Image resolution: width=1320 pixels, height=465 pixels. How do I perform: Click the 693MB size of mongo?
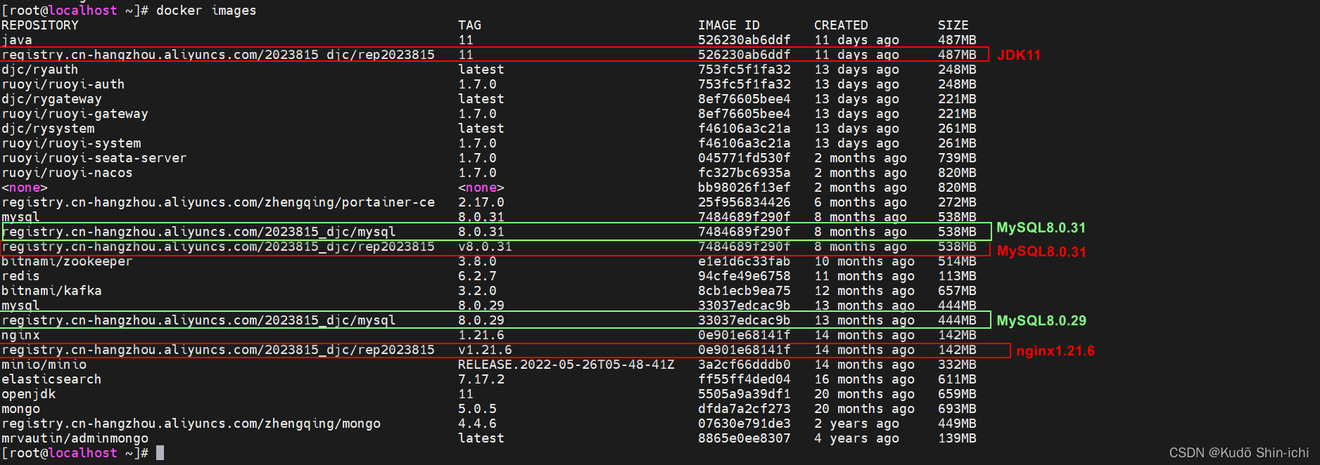[957, 409]
